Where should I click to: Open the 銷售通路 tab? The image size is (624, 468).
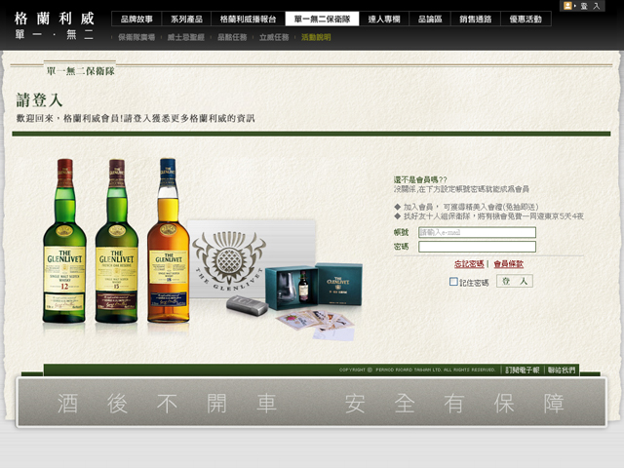click(x=475, y=19)
